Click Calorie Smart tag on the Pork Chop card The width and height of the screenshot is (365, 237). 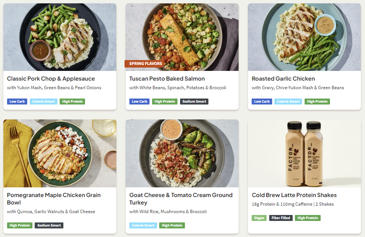click(x=43, y=102)
